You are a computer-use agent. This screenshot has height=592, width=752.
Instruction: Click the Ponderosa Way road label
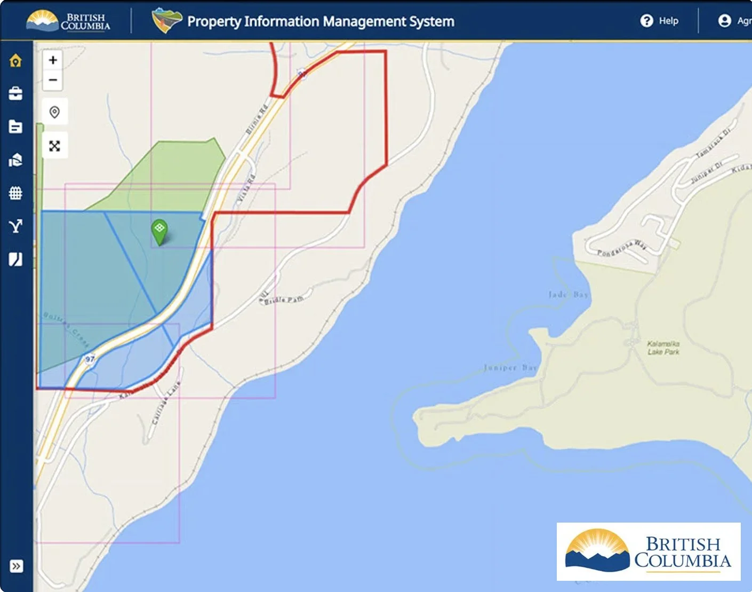(x=622, y=249)
